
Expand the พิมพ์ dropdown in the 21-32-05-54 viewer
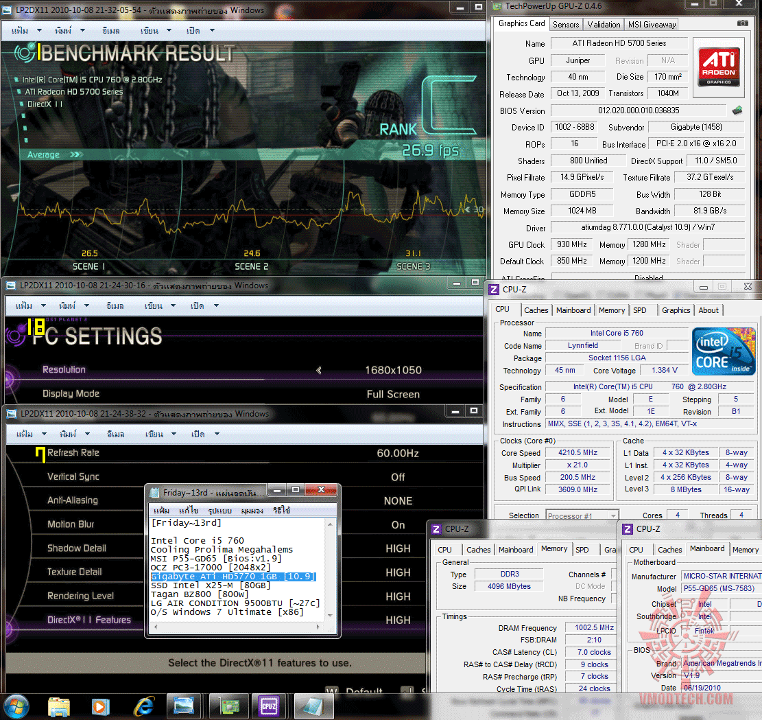click(x=82, y=30)
